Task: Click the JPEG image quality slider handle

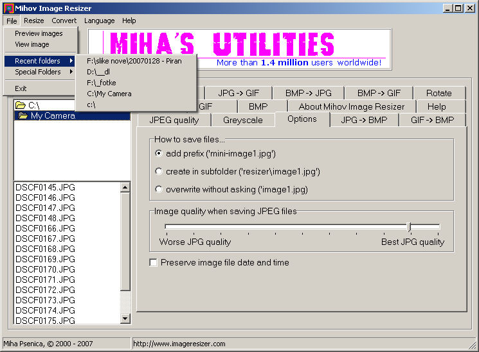Action: click(x=409, y=227)
